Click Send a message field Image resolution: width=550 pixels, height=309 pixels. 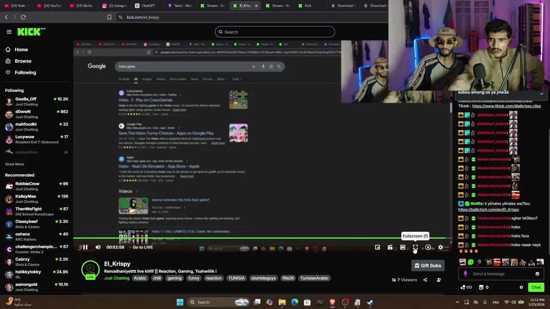click(x=501, y=274)
